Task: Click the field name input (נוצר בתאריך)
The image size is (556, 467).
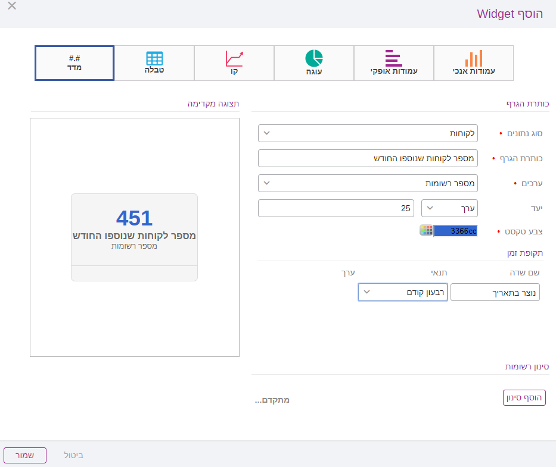Action: pos(495,292)
